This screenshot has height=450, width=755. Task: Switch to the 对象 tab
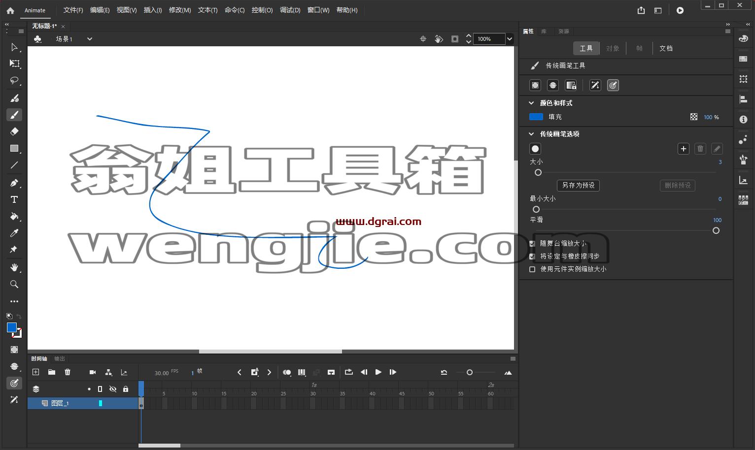coord(613,48)
